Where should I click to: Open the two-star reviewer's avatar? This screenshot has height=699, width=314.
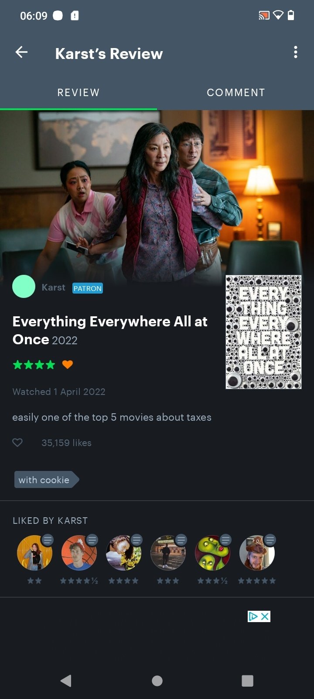(x=34, y=553)
